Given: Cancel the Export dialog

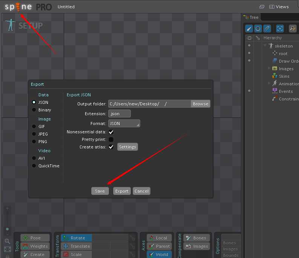Looking at the screenshot, I should [141, 191].
